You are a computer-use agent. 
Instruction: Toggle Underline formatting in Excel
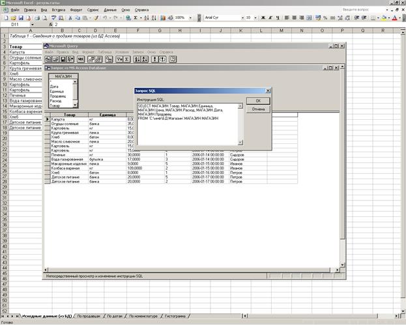click(278, 18)
